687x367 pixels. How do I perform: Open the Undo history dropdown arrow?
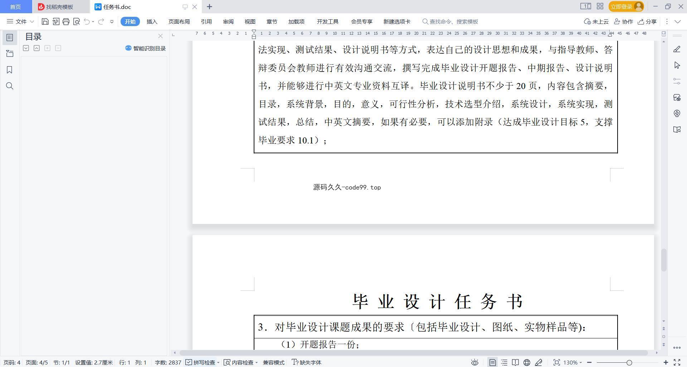93,21
